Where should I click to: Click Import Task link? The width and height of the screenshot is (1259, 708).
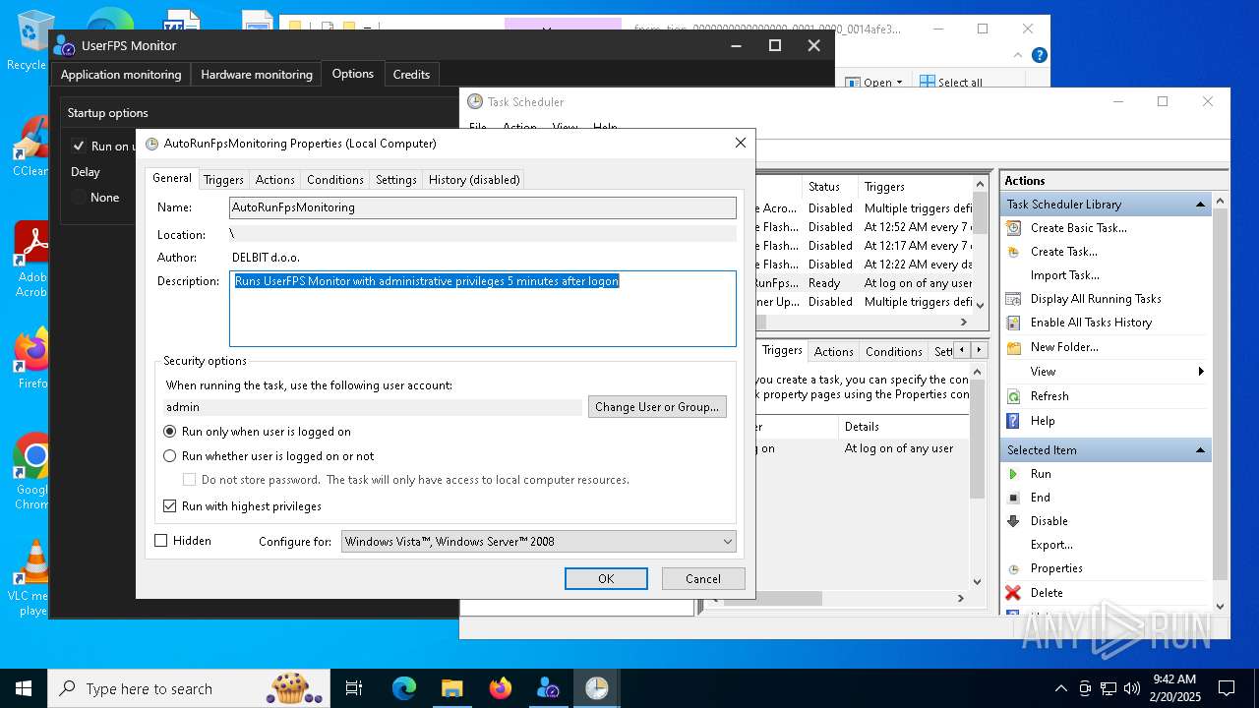[1065, 275]
